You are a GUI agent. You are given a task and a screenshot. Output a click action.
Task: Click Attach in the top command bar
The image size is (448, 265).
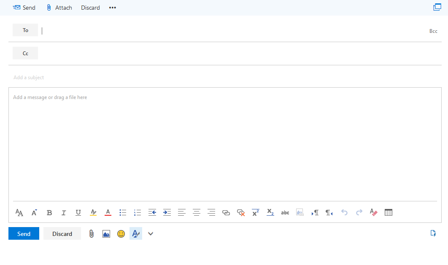(x=59, y=8)
